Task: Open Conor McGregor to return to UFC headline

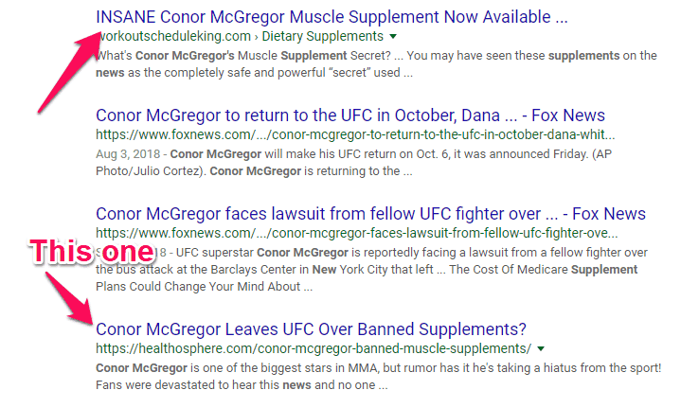Action: click(350, 115)
